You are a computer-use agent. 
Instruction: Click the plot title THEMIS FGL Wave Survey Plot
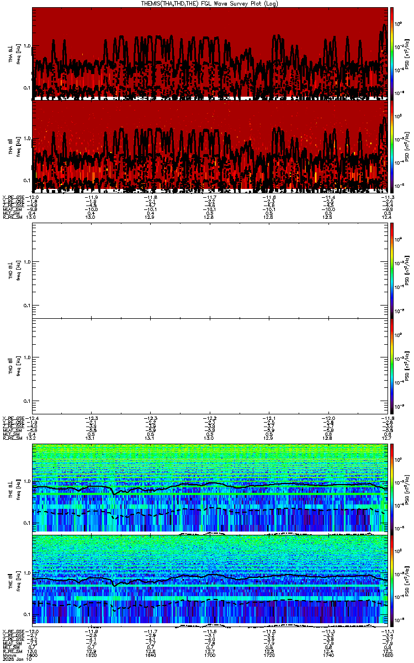[209, 3]
